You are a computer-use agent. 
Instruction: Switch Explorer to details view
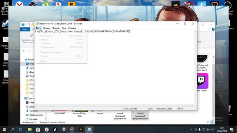(209, 122)
